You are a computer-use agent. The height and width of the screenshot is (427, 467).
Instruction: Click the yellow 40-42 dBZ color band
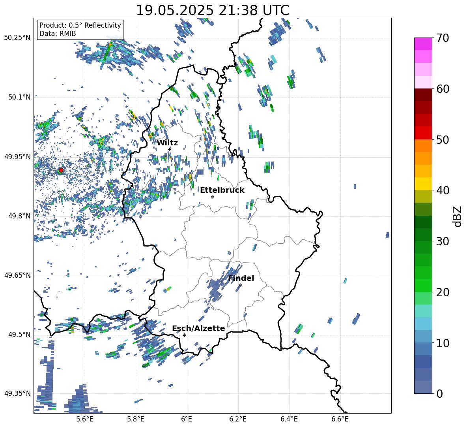tap(423, 184)
